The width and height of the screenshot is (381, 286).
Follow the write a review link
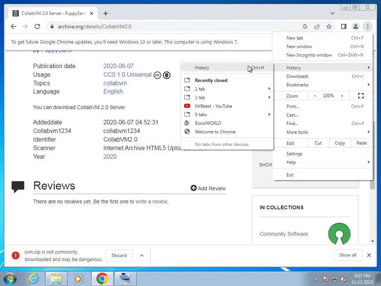pos(152,201)
